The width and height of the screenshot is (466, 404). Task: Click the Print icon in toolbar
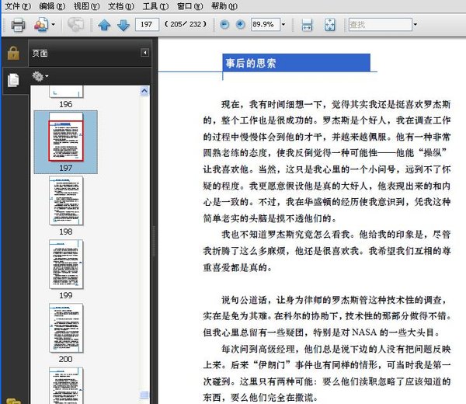[17, 25]
